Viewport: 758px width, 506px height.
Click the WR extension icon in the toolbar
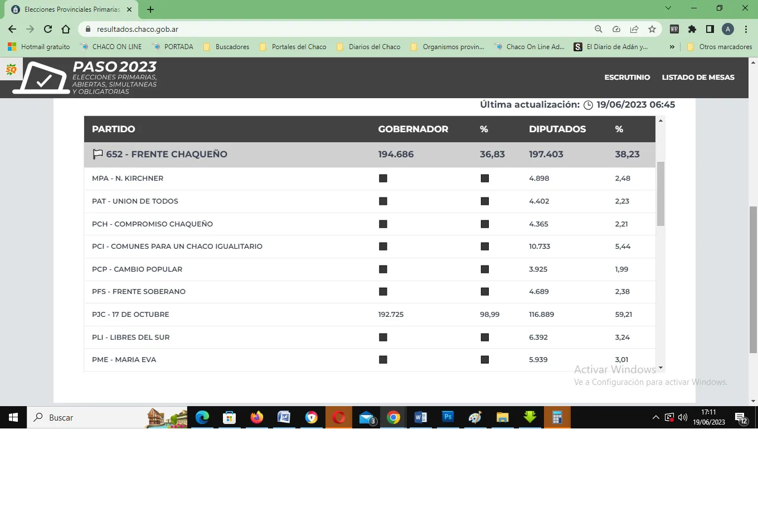pyautogui.click(x=674, y=29)
